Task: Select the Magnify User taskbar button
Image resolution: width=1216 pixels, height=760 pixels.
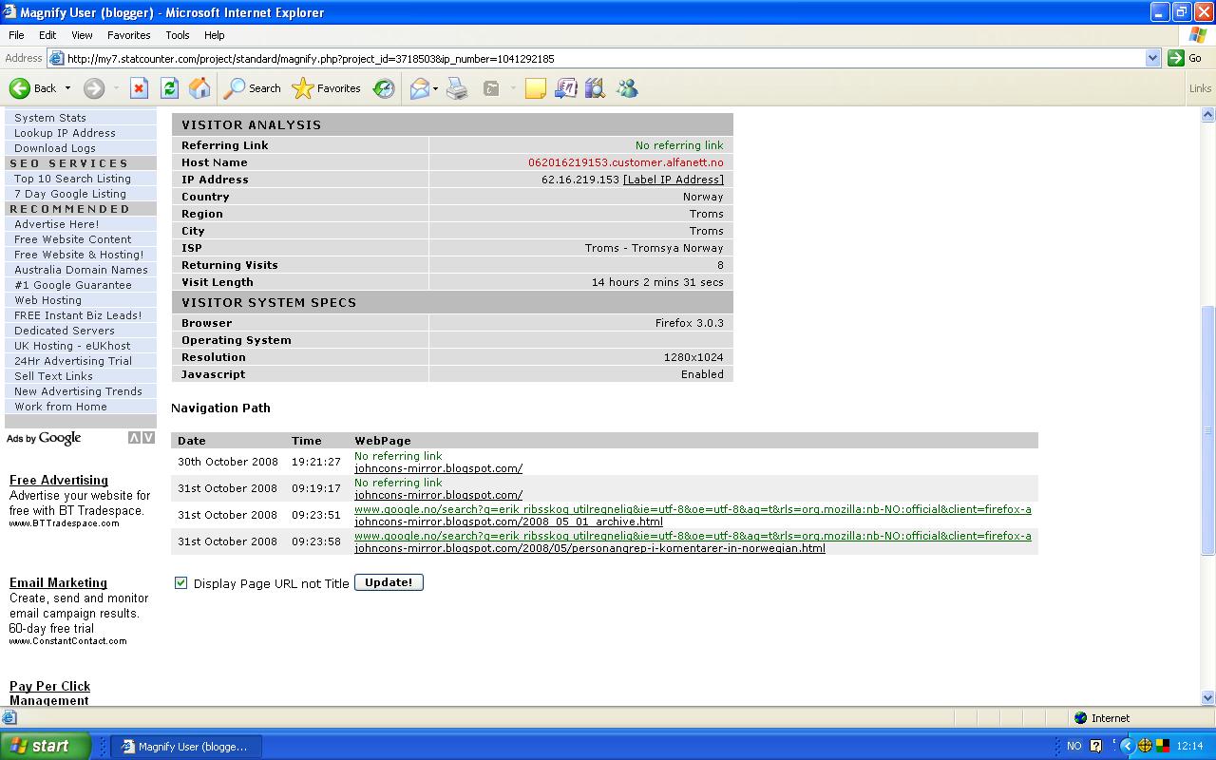Action: click(x=186, y=746)
